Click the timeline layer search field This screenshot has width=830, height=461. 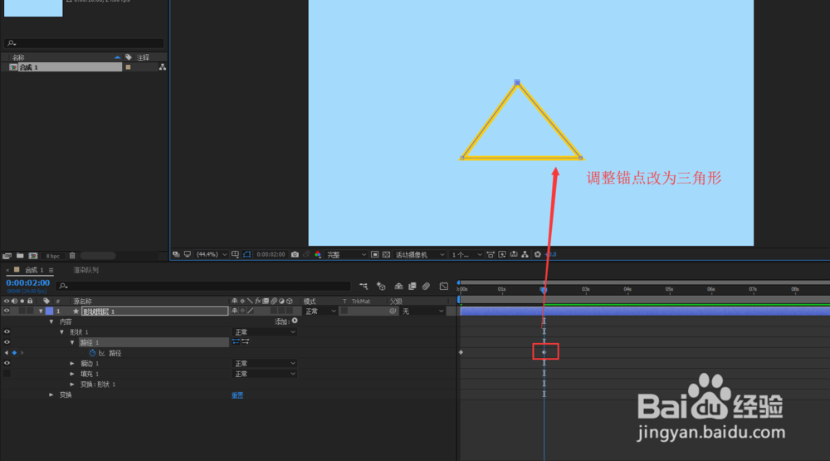point(204,286)
